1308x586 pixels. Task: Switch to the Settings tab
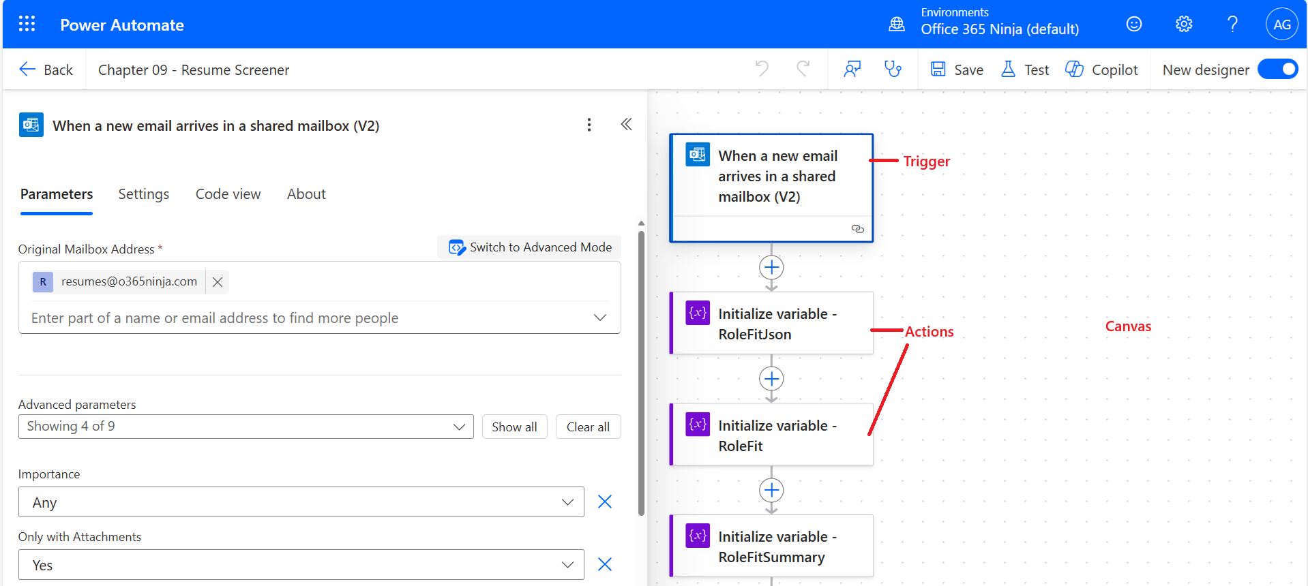[x=143, y=194]
